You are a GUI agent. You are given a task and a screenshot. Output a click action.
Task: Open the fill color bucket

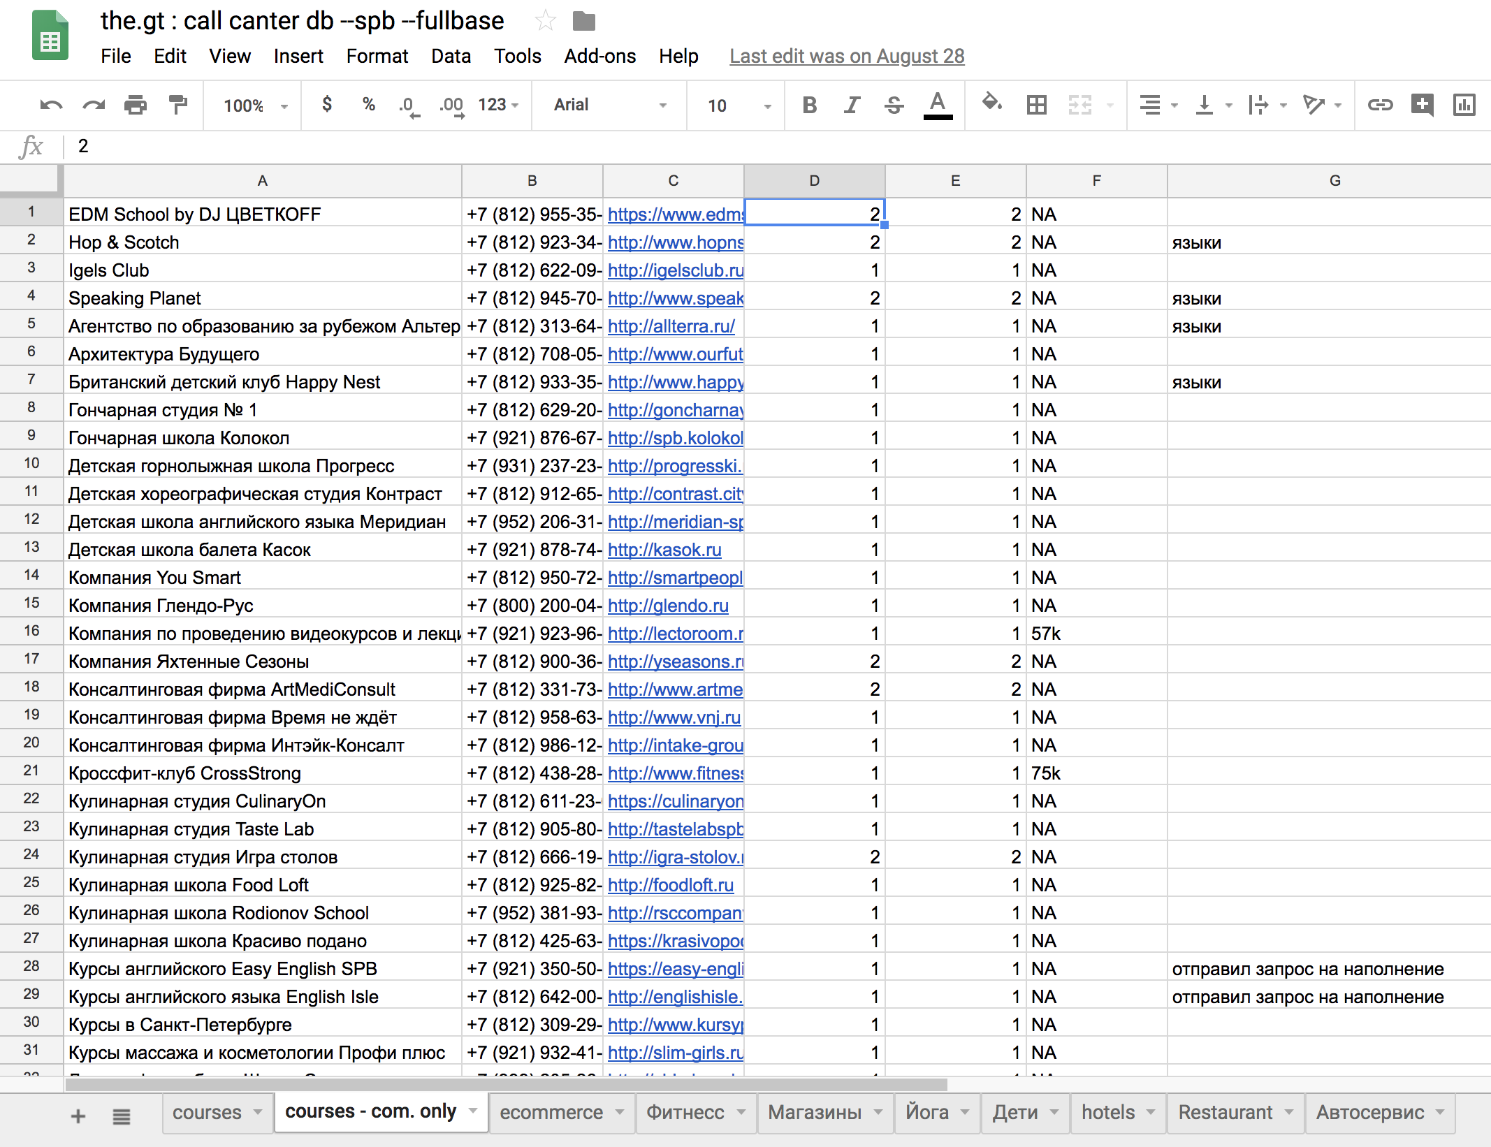click(992, 103)
